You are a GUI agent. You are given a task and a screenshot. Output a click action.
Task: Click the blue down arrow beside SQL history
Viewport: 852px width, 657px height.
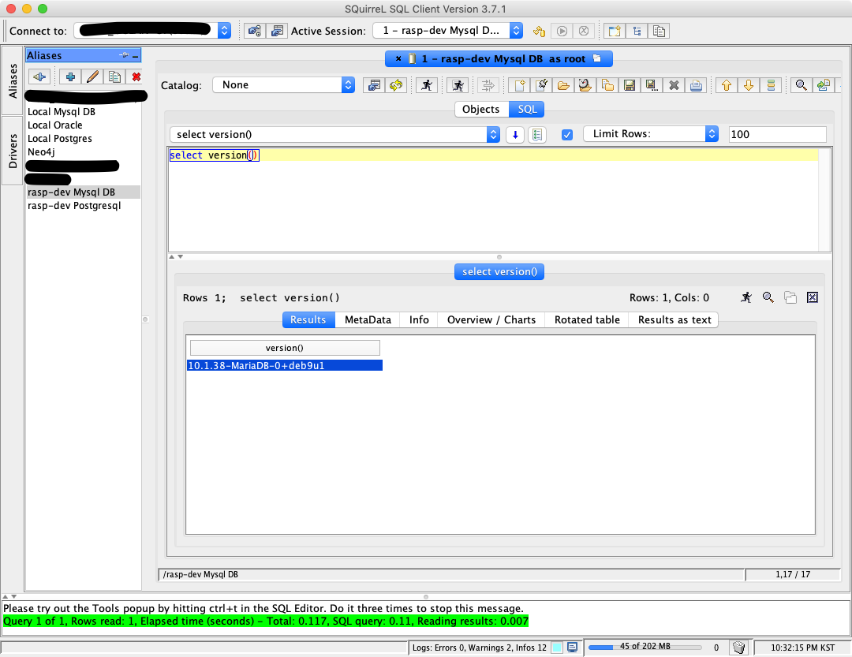point(515,135)
